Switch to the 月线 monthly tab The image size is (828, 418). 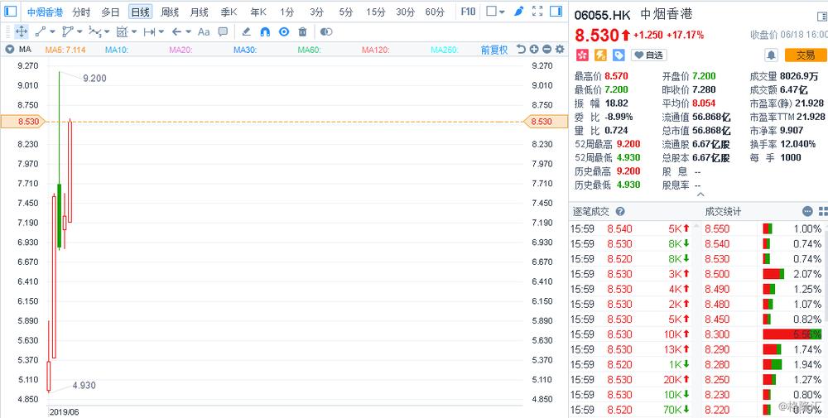coord(199,12)
